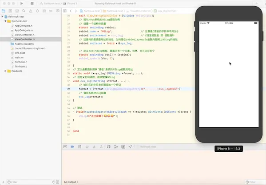Open the Debug Memory Graph icon
The width and height of the screenshot is (266, 185).
pos(116,147)
